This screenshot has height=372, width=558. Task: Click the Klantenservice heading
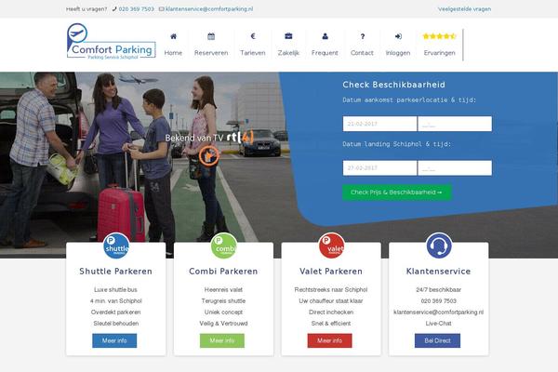[438, 272]
